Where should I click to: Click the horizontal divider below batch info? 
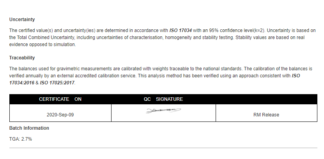[163, 148]
